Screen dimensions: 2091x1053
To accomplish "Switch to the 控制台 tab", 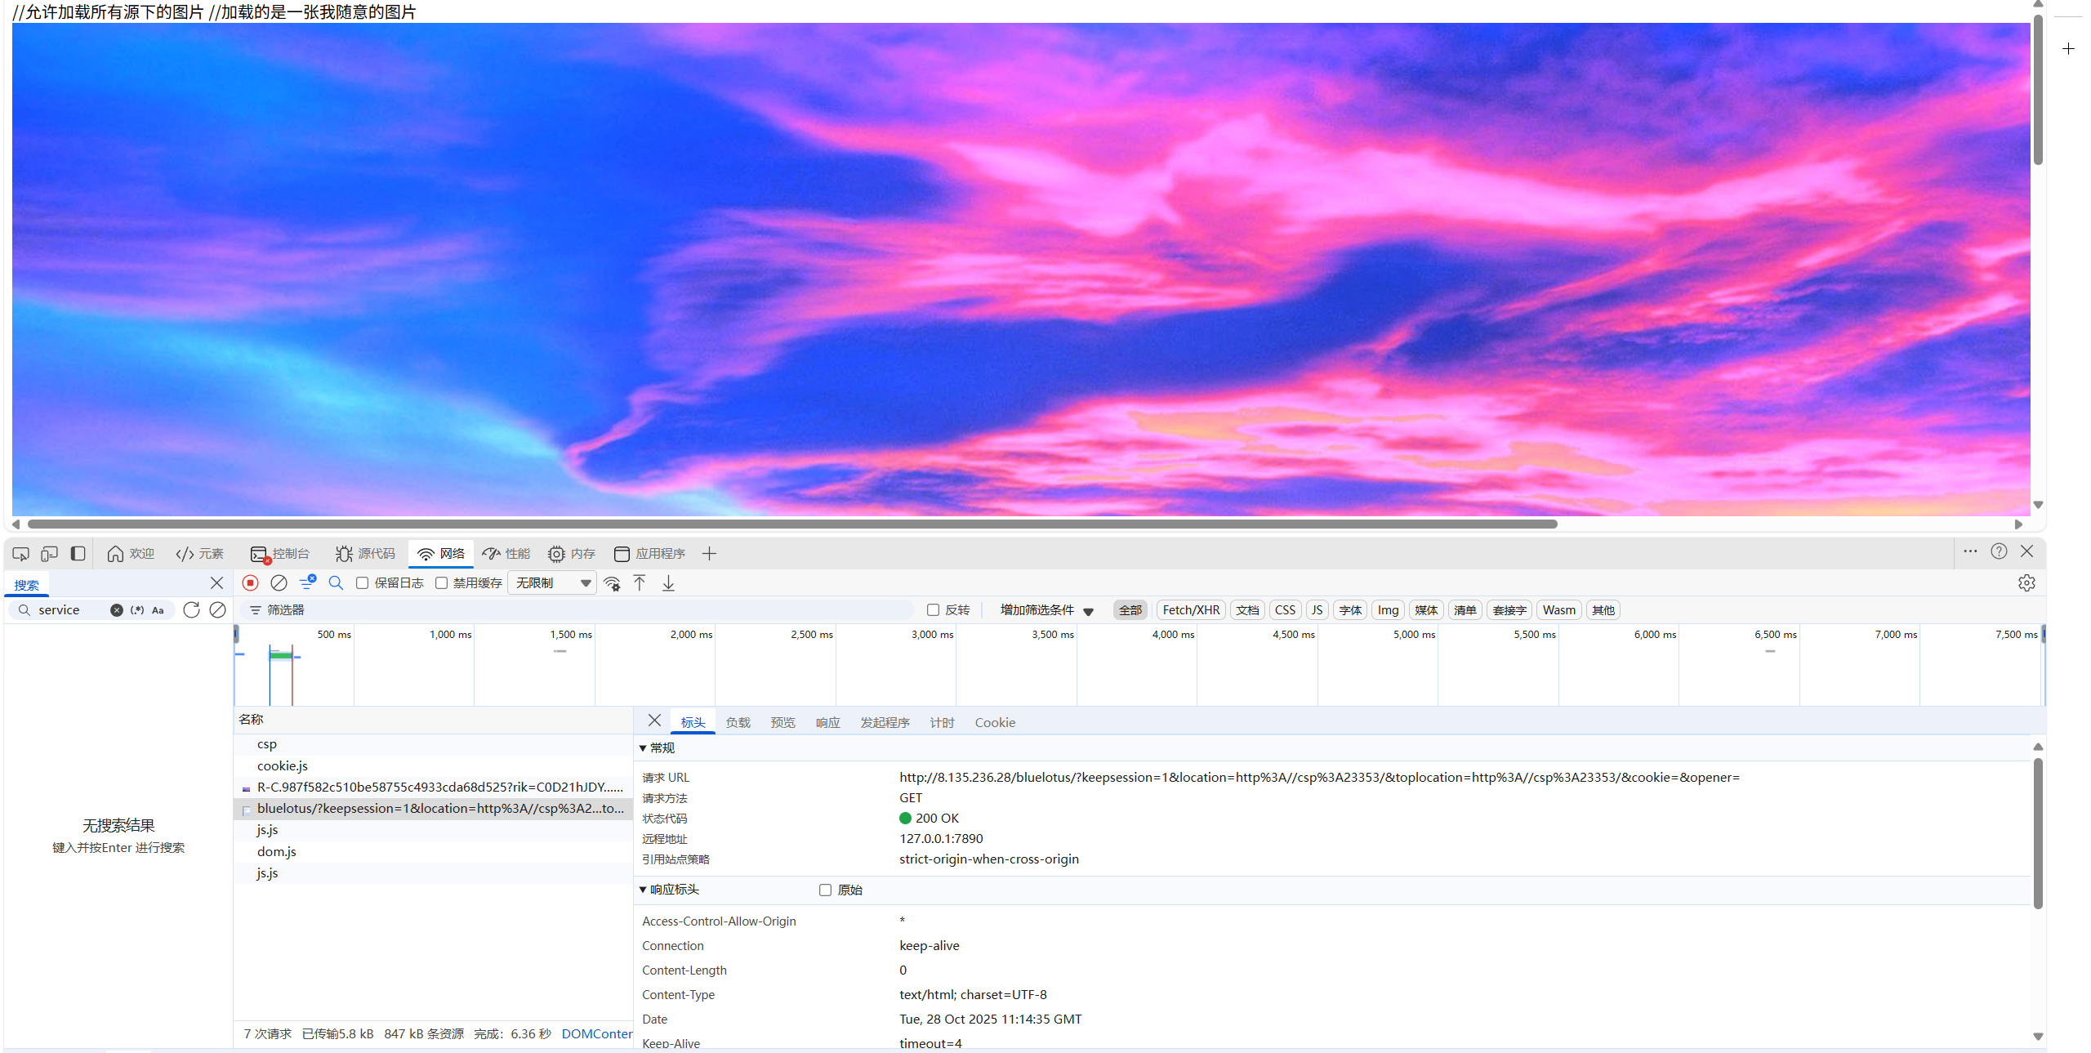I will (x=280, y=554).
